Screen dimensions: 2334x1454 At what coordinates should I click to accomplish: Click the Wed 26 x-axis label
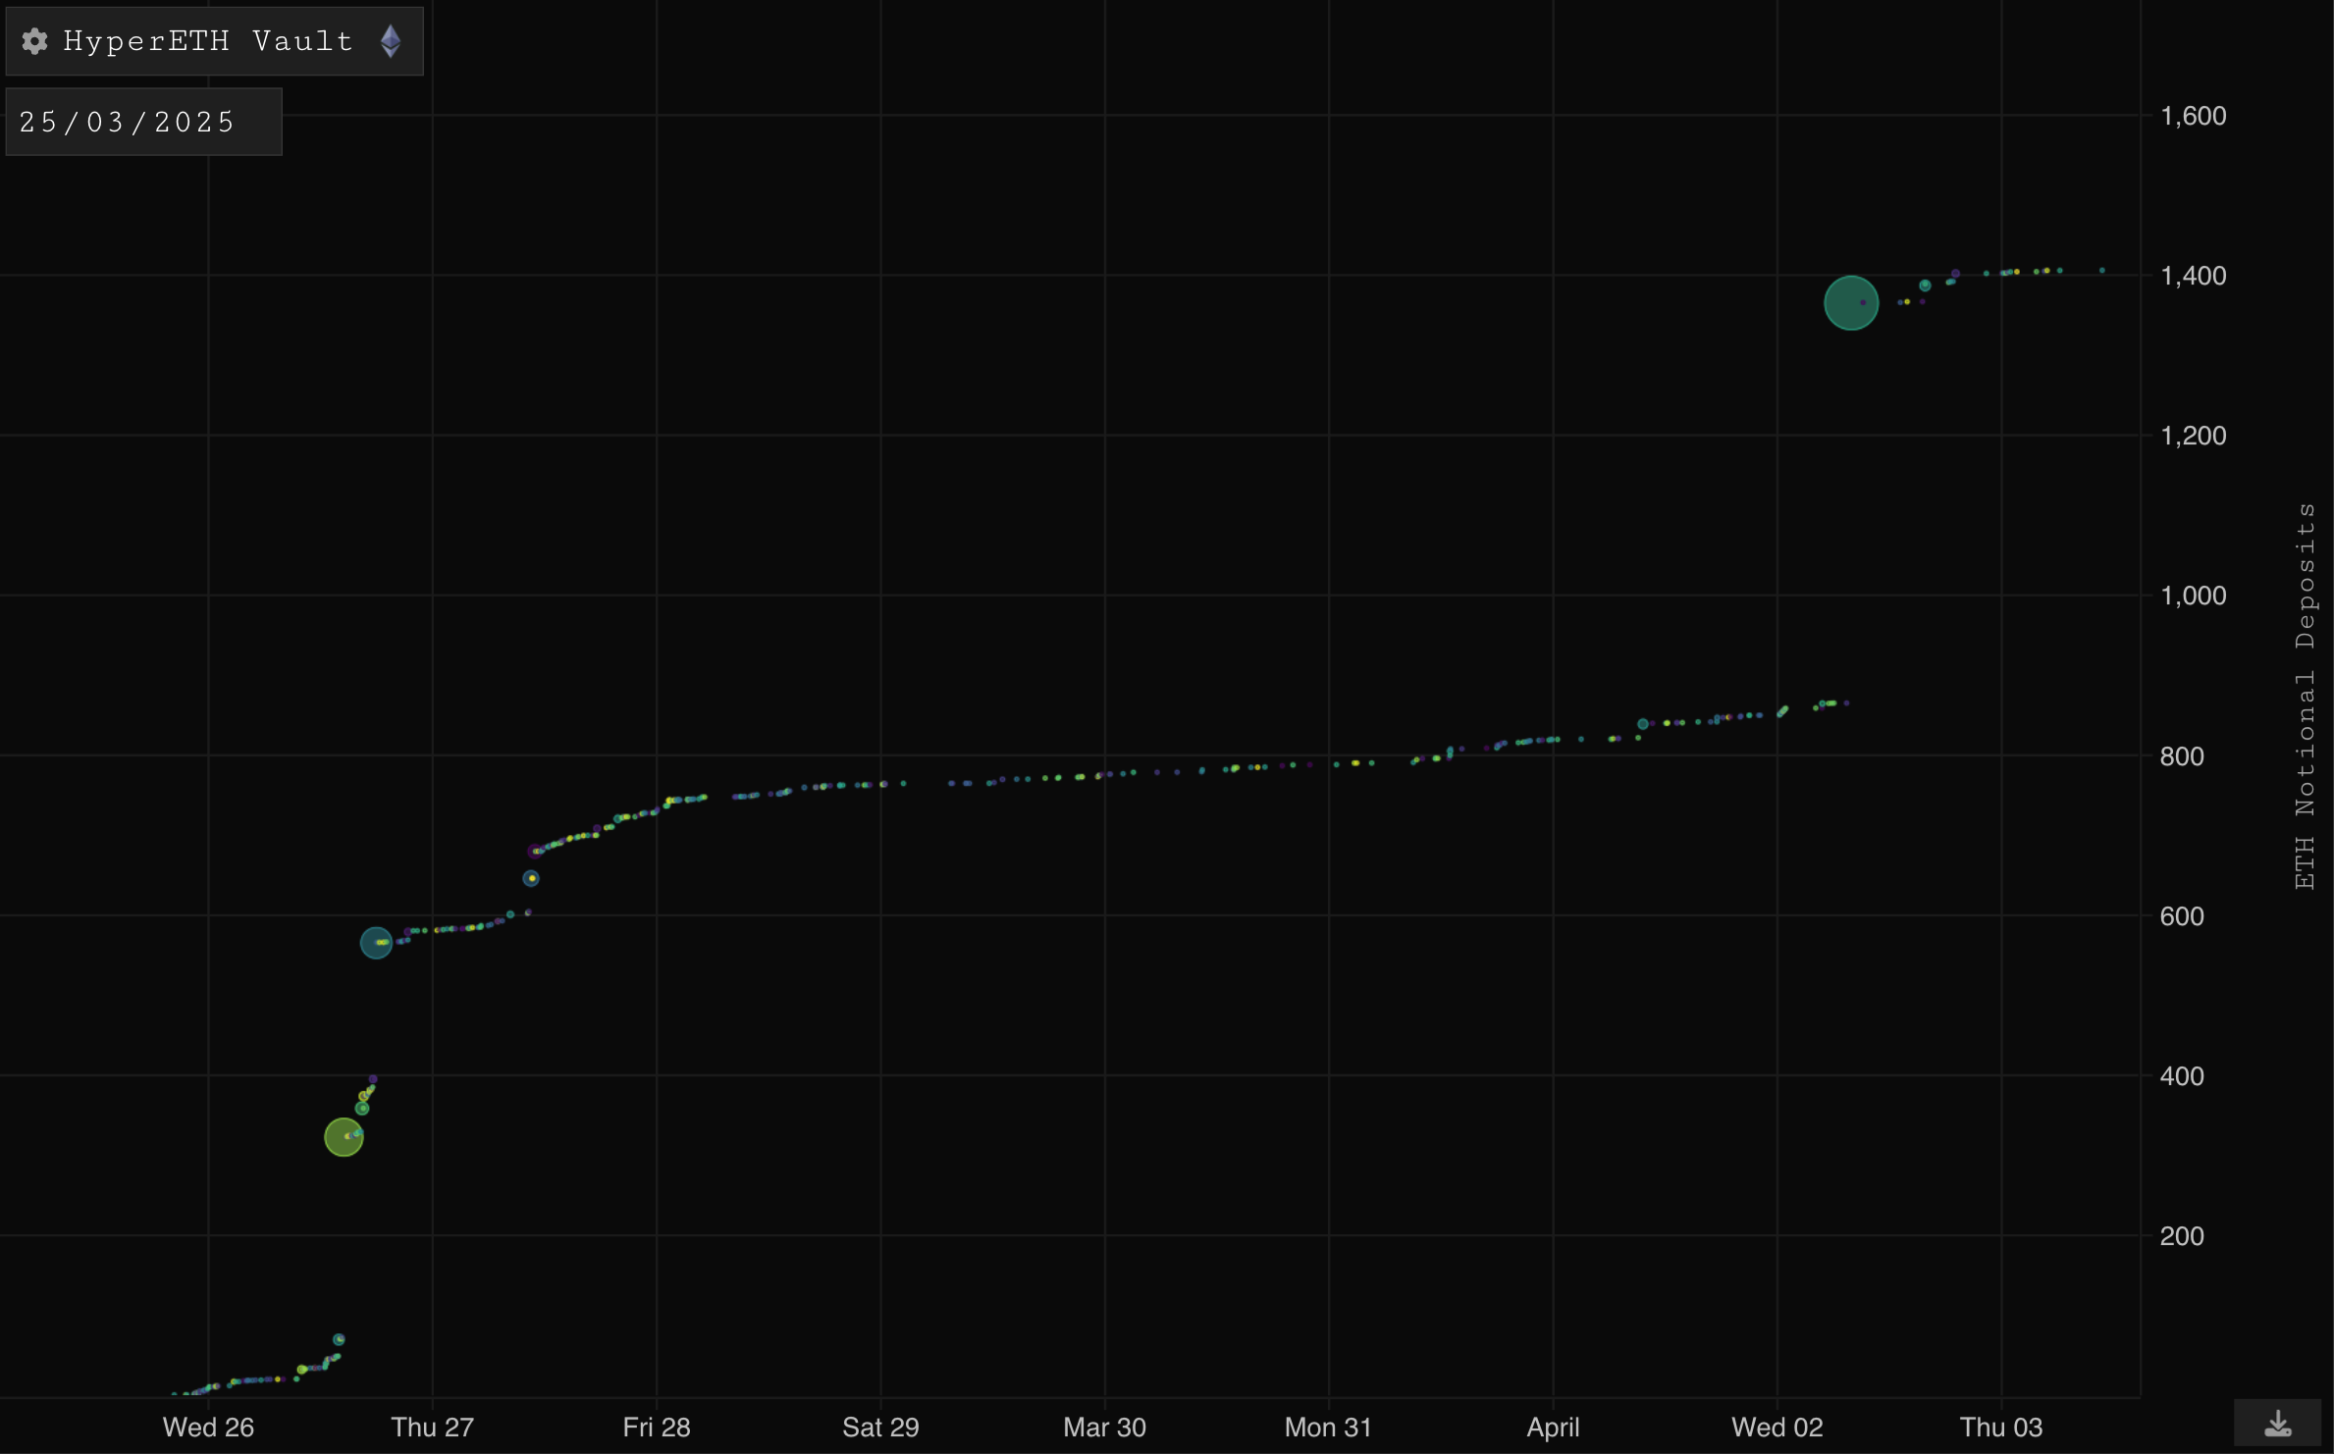pyautogui.click(x=208, y=1428)
